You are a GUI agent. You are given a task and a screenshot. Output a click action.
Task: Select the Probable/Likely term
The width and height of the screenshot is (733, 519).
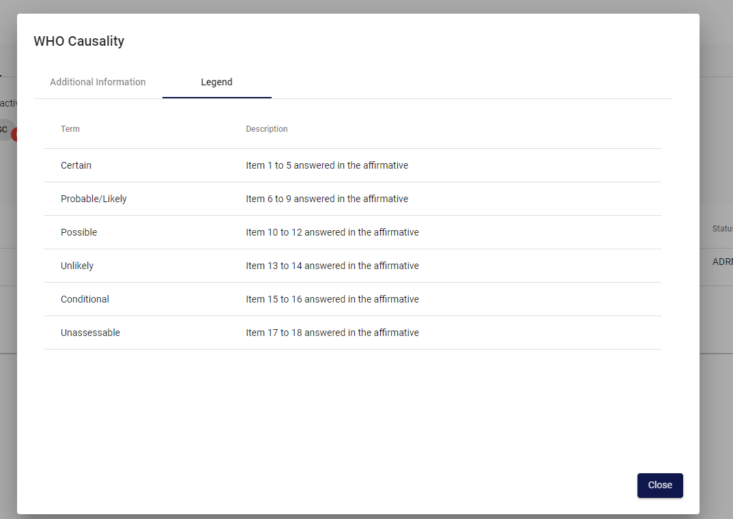click(x=94, y=199)
